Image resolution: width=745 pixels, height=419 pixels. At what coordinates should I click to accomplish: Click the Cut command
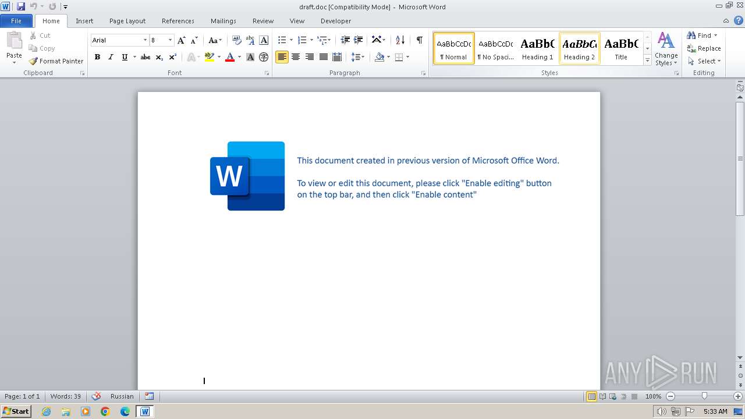point(40,35)
